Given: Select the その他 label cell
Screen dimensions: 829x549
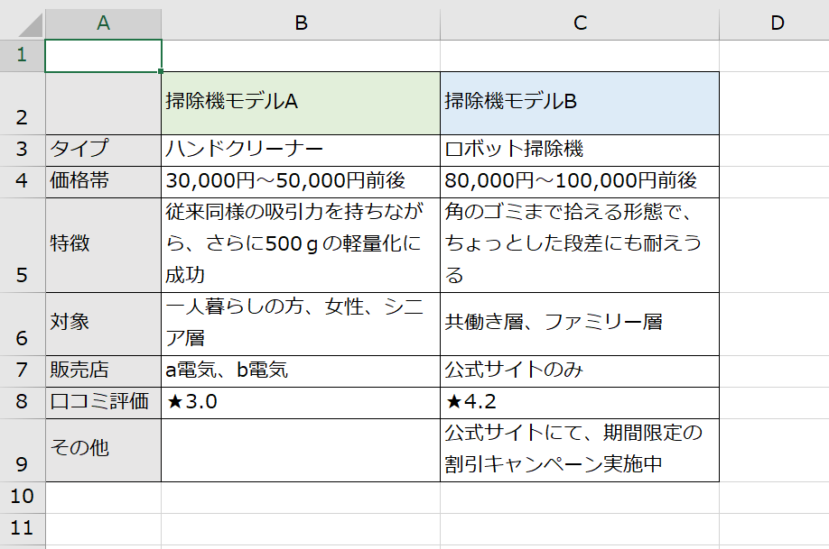Looking at the screenshot, I should click(104, 450).
